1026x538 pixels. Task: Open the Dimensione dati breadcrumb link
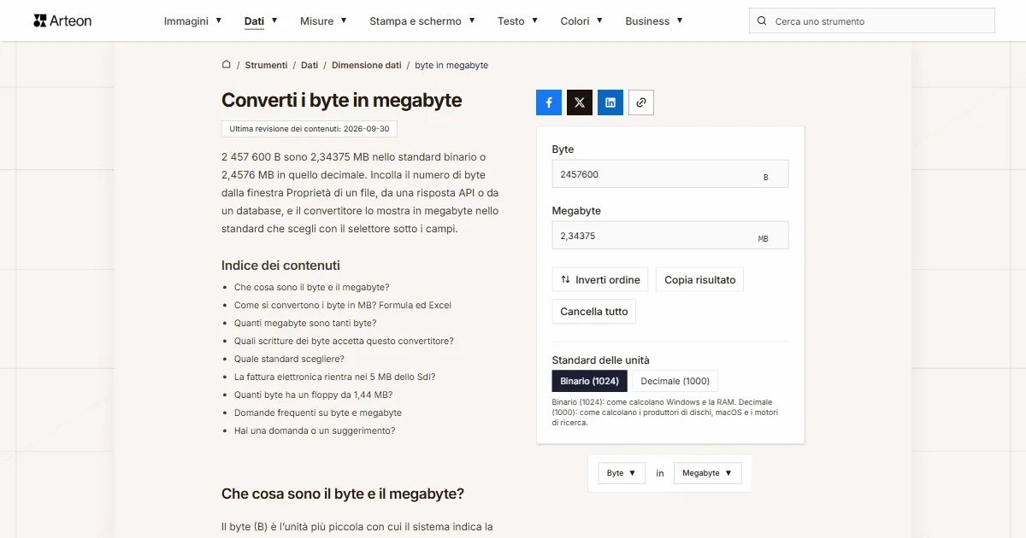coord(366,65)
